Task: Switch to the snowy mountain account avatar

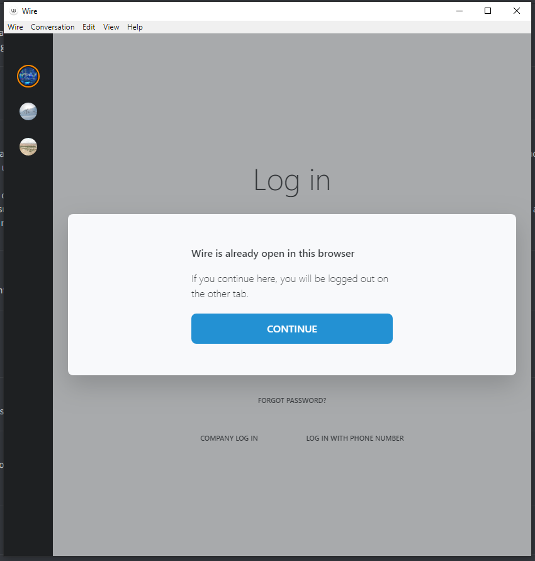Action: (28, 111)
